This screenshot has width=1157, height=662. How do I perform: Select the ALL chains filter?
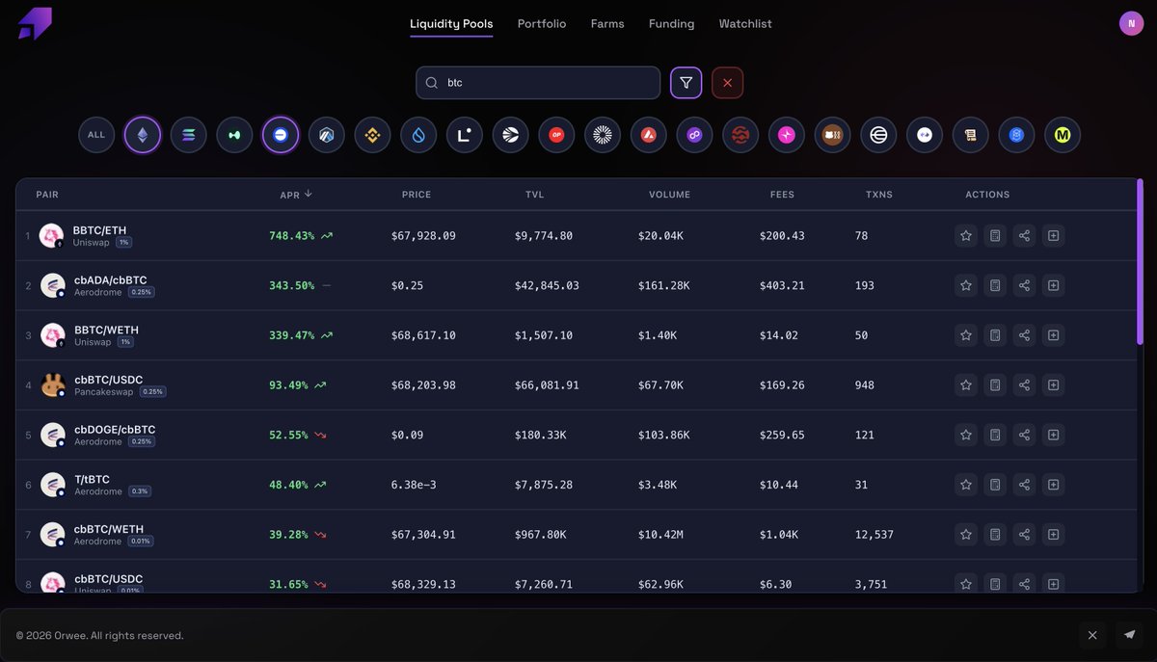[x=96, y=135]
